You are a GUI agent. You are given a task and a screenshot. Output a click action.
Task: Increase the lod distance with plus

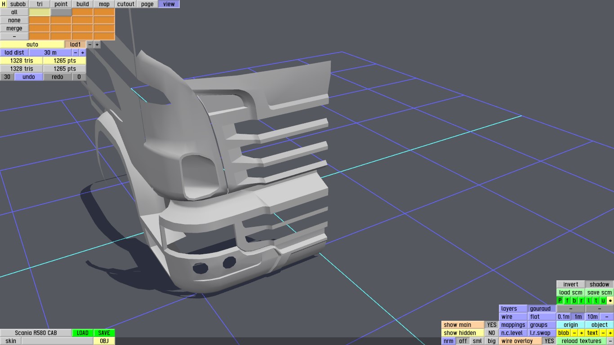(x=83, y=53)
